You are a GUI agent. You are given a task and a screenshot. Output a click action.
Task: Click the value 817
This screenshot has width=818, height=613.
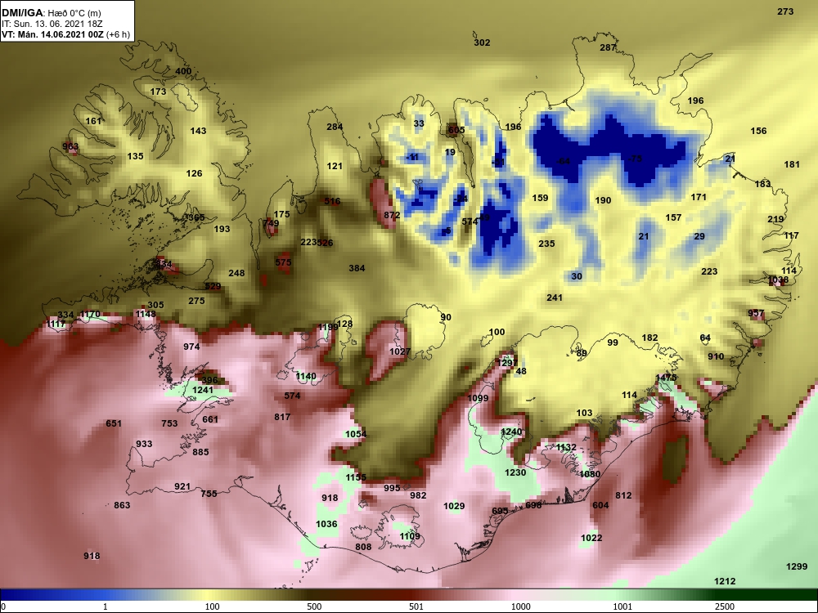pyautogui.click(x=282, y=417)
